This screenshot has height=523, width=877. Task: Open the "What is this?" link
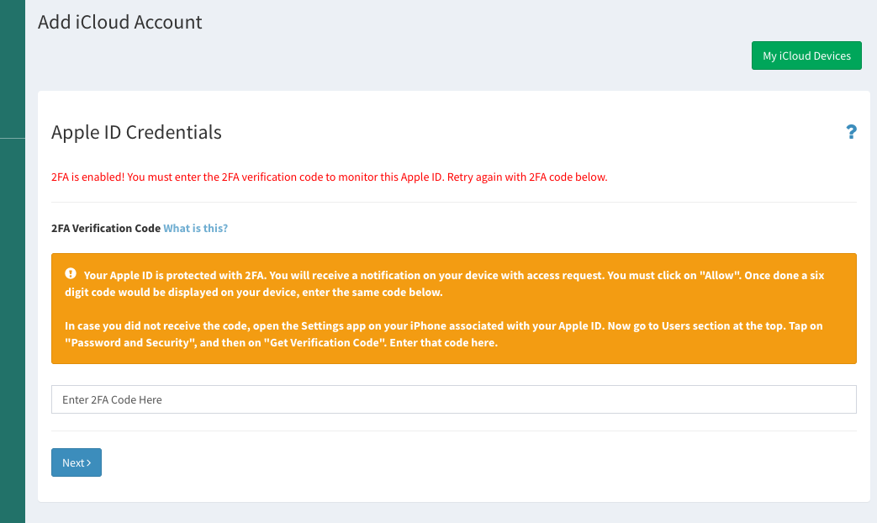point(195,228)
